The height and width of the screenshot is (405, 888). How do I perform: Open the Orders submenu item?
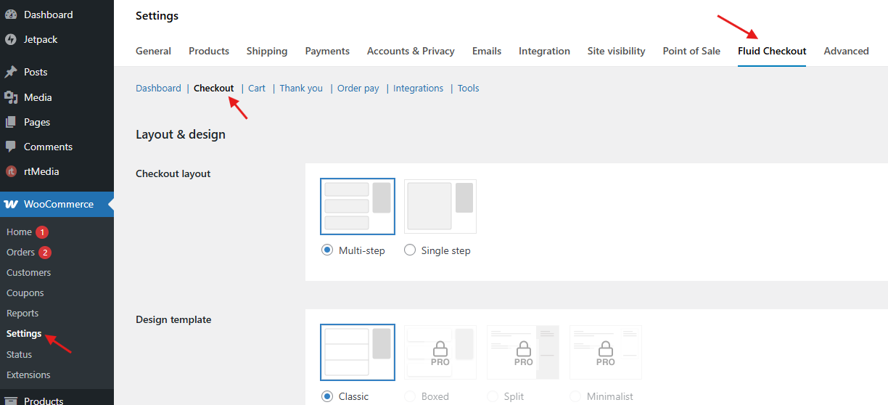20,253
